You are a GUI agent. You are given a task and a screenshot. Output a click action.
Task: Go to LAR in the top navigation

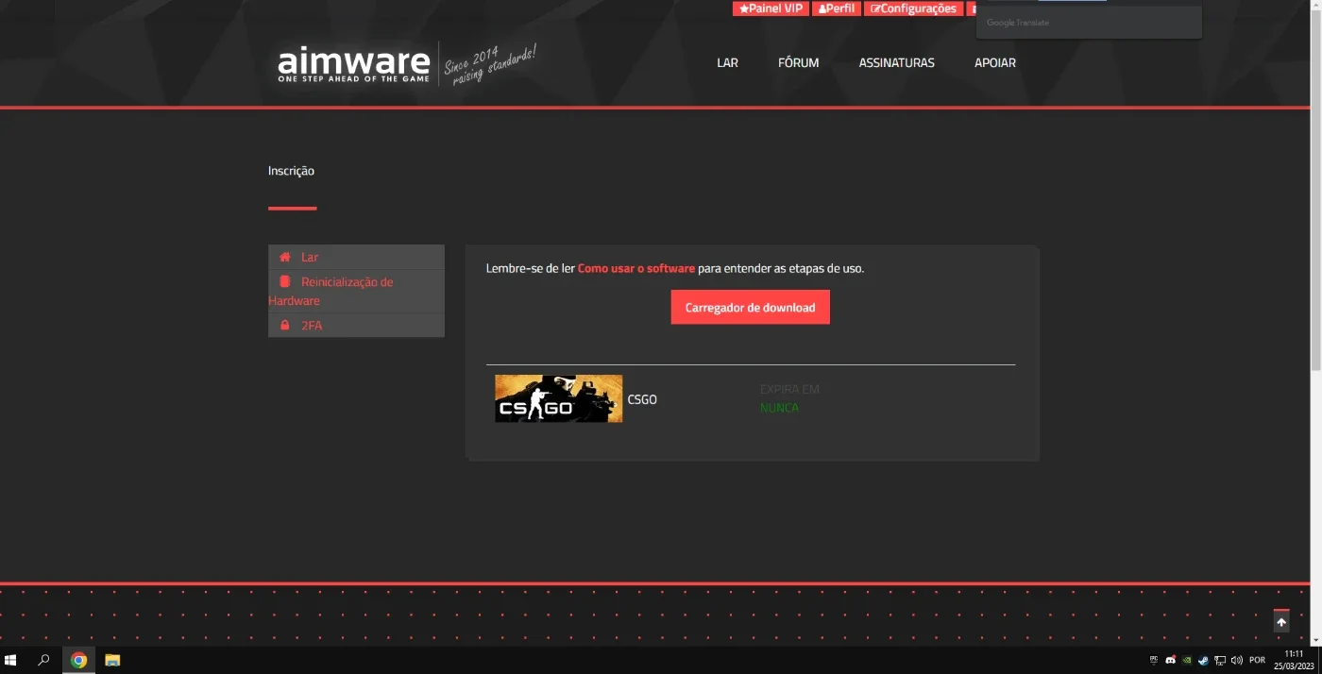coord(727,63)
